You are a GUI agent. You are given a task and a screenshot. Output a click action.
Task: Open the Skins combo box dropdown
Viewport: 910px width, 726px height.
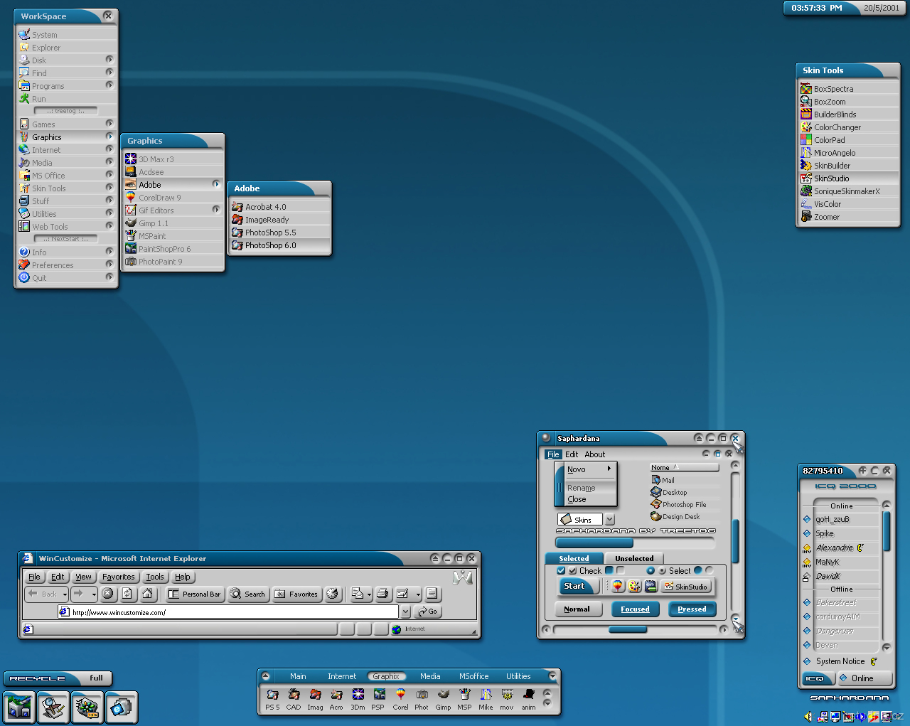coord(609,520)
